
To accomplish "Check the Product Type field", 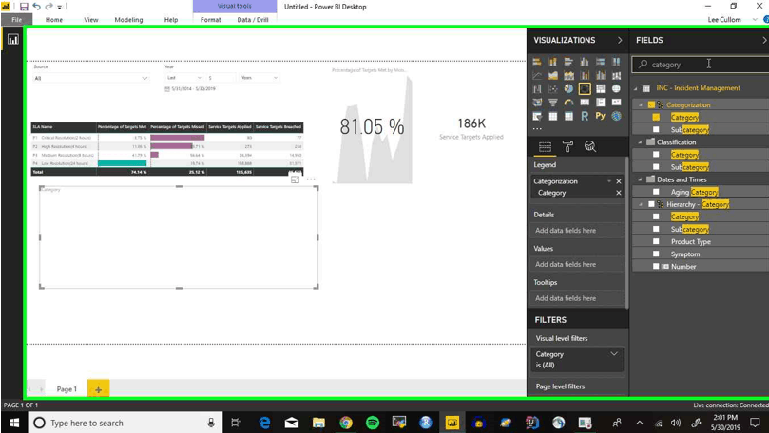I will [656, 241].
